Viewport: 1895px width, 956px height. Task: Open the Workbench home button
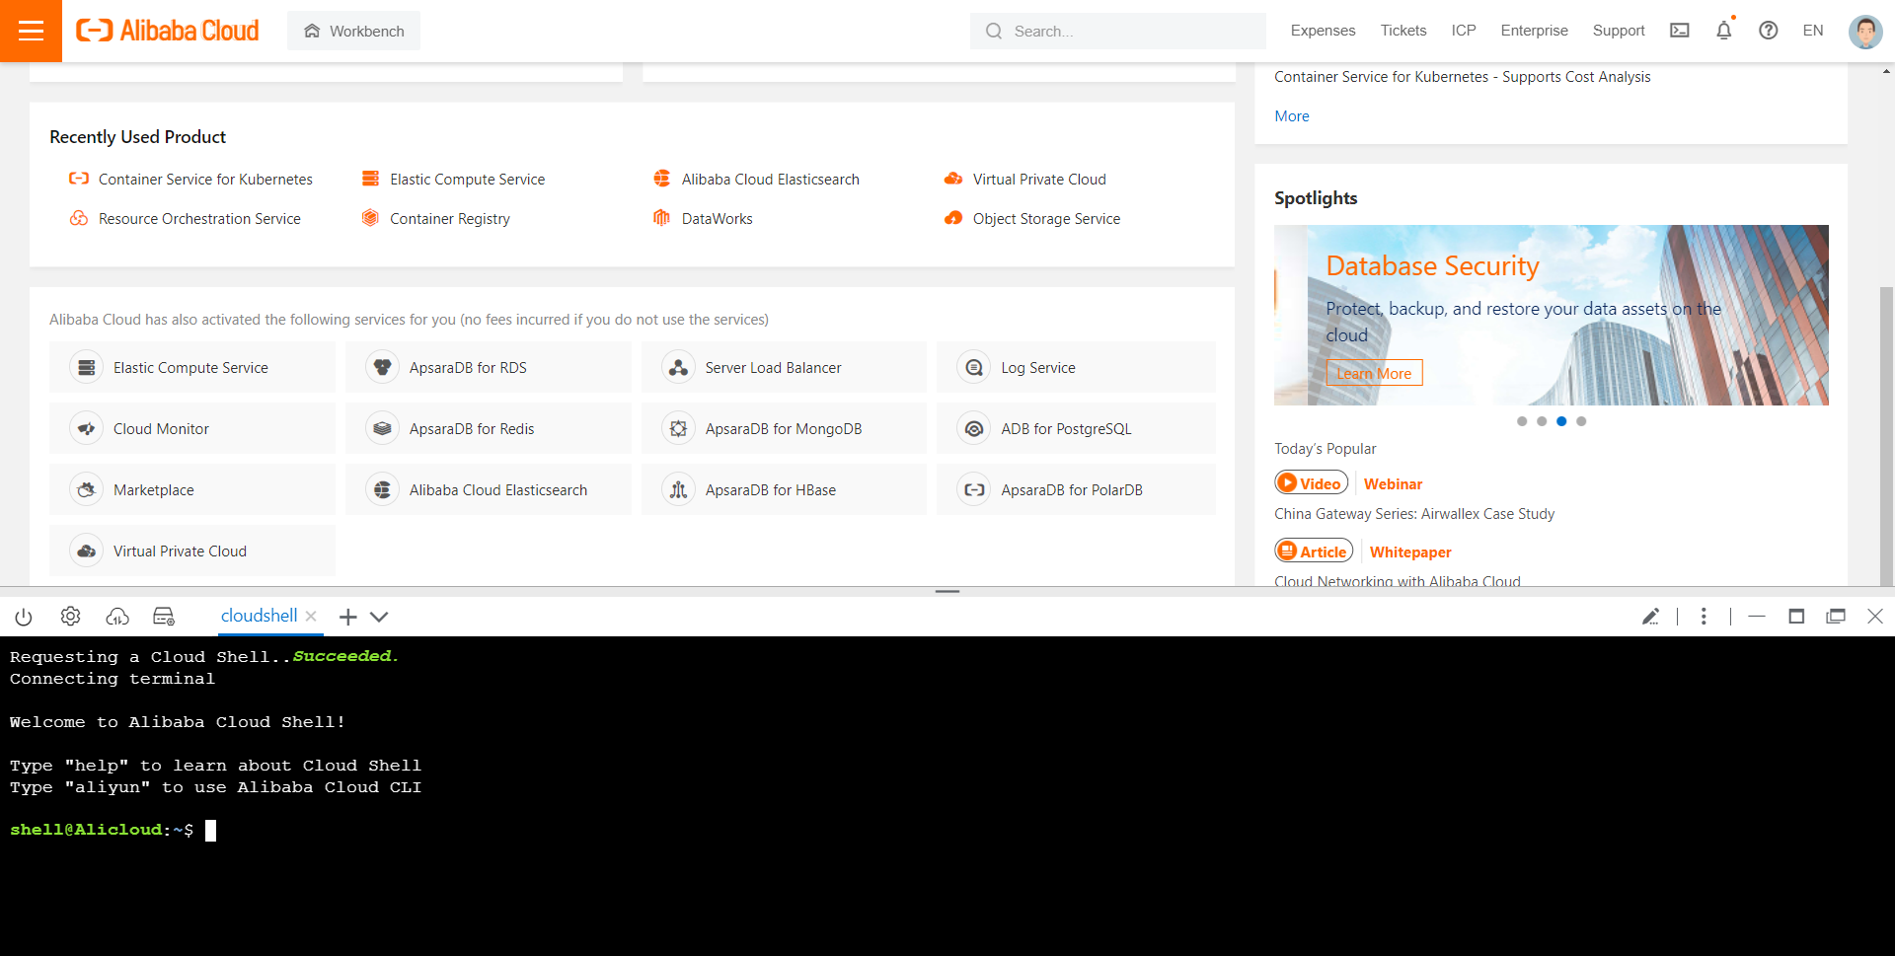(x=353, y=31)
